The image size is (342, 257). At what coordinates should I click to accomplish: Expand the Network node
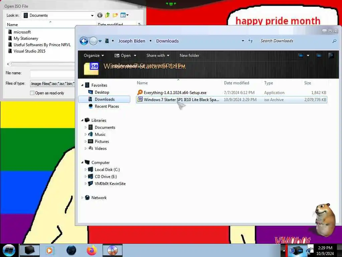[82, 197]
